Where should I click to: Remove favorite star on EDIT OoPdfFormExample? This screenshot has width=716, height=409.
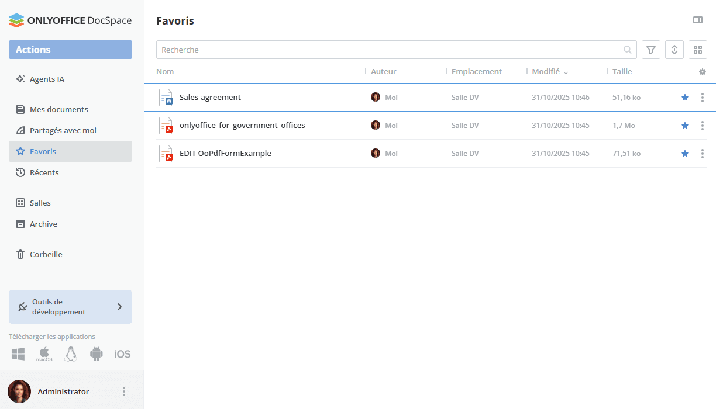point(685,154)
